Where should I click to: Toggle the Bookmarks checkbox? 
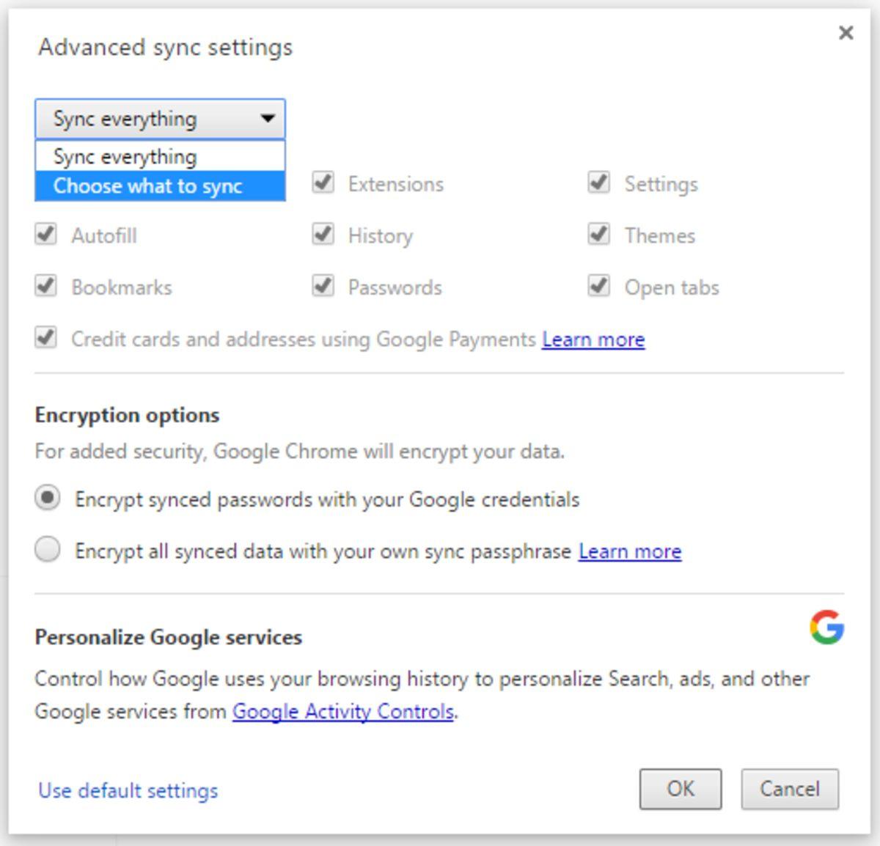pos(45,286)
